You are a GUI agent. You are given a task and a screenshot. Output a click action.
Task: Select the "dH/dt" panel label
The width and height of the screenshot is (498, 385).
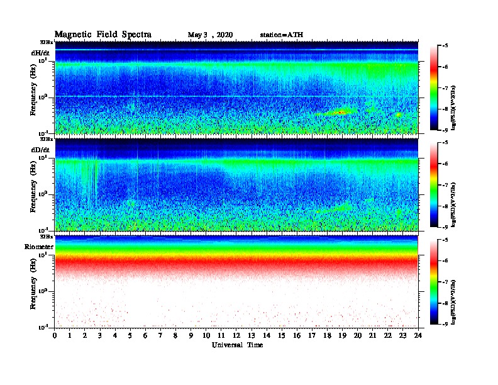(40, 53)
